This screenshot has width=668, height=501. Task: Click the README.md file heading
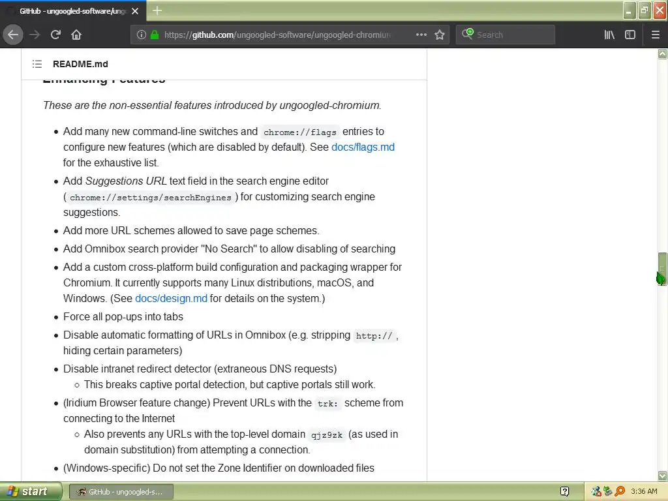(x=80, y=64)
